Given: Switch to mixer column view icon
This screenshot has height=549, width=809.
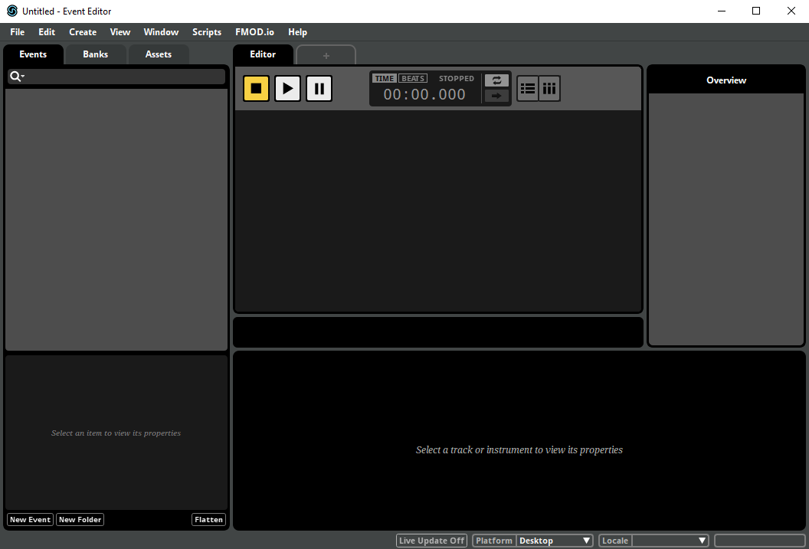Looking at the screenshot, I should 549,88.
